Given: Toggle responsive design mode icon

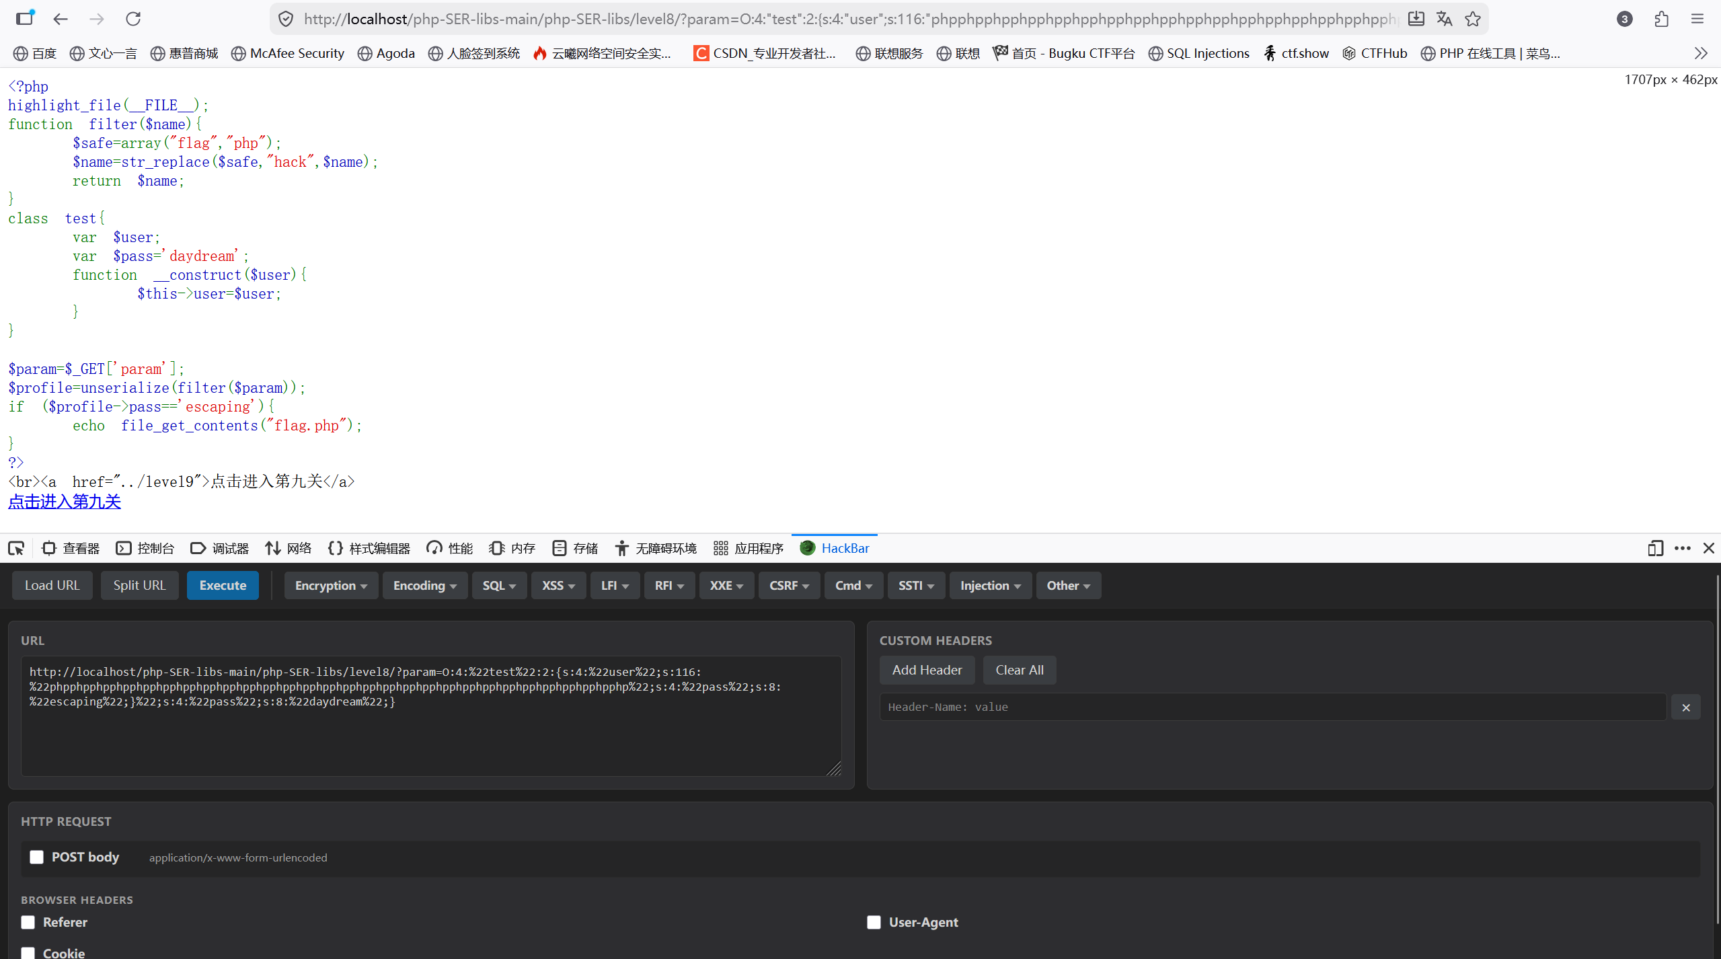Looking at the screenshot, I should 1655,548.
